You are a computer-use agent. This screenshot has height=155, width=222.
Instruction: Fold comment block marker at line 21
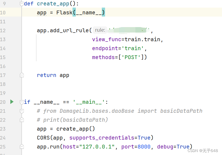point(22,111)
